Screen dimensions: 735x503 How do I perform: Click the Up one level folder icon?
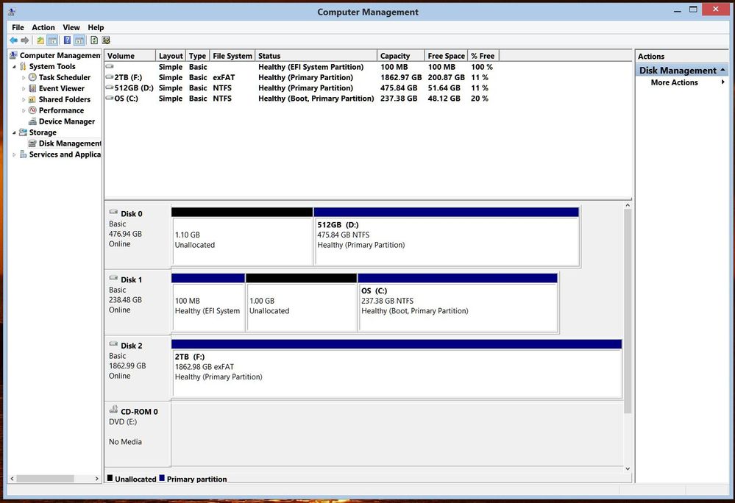click(40, 40)
